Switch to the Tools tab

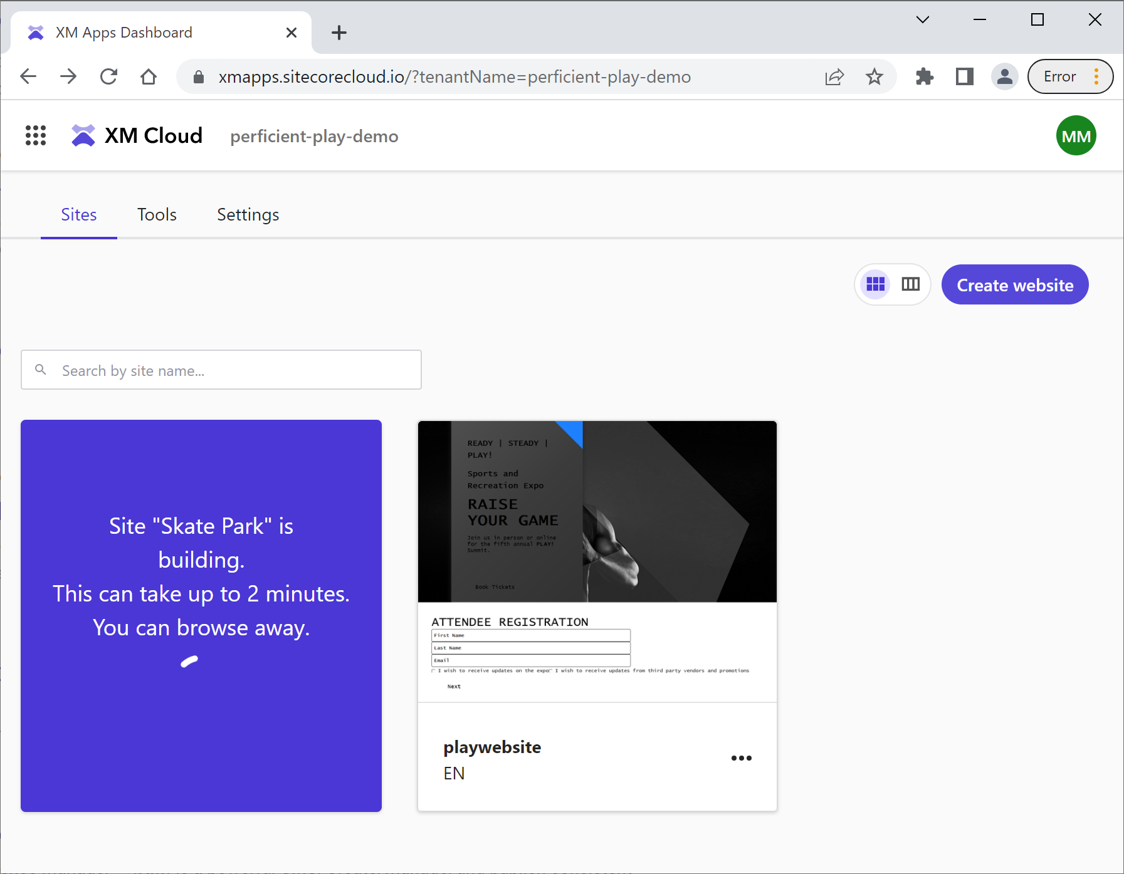[156, 214]
